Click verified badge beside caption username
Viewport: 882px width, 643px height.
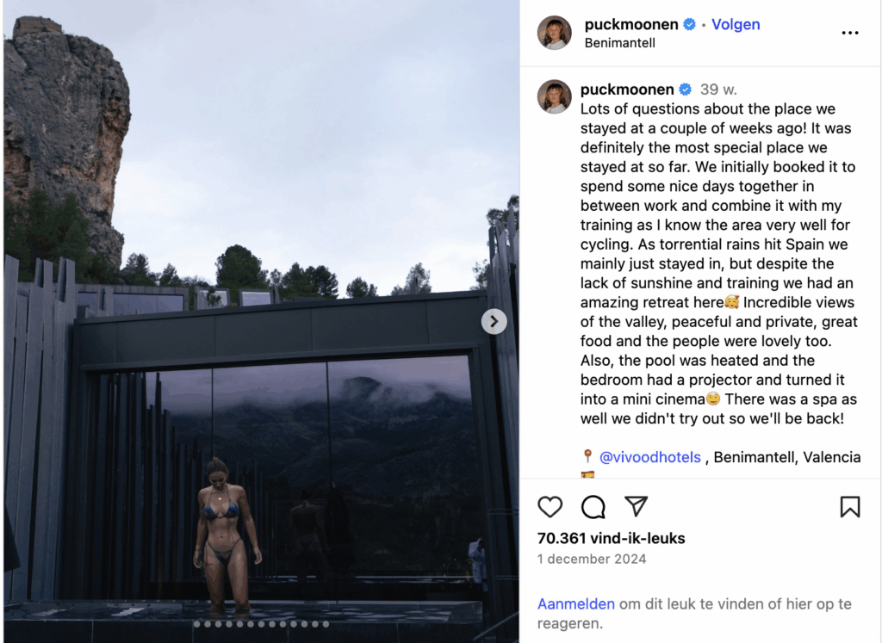pos(685,90)
